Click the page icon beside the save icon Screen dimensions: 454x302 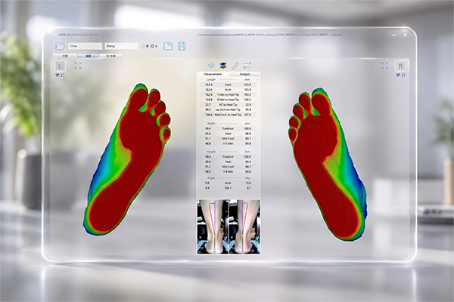point(168,46)
